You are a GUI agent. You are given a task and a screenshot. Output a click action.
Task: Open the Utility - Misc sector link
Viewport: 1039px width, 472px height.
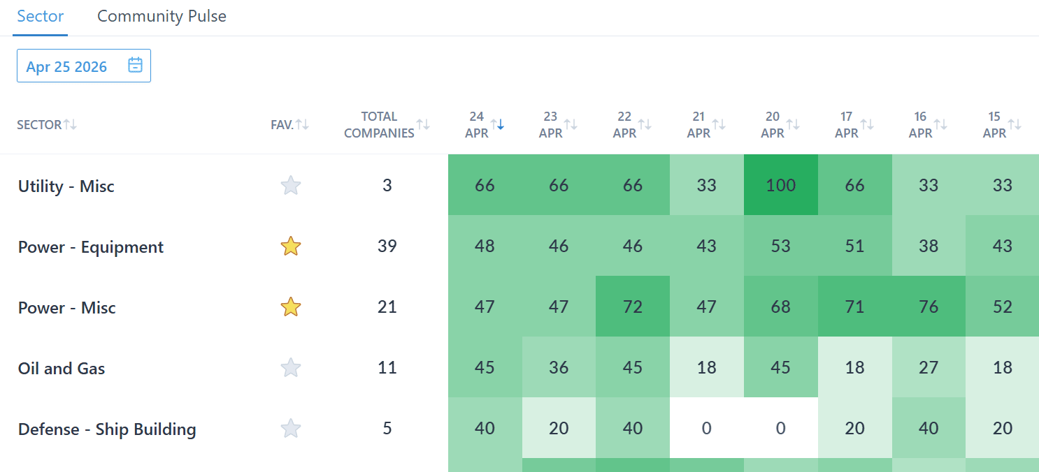(66, 186)
